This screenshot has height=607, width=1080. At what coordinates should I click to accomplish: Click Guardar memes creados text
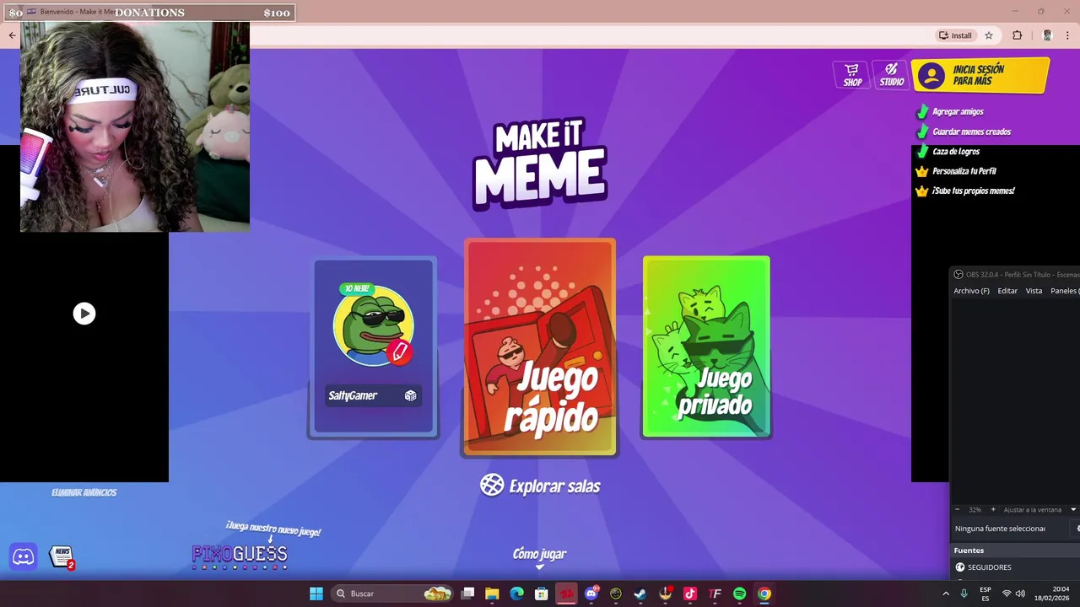pyautogui.click(x=971, y=132)
